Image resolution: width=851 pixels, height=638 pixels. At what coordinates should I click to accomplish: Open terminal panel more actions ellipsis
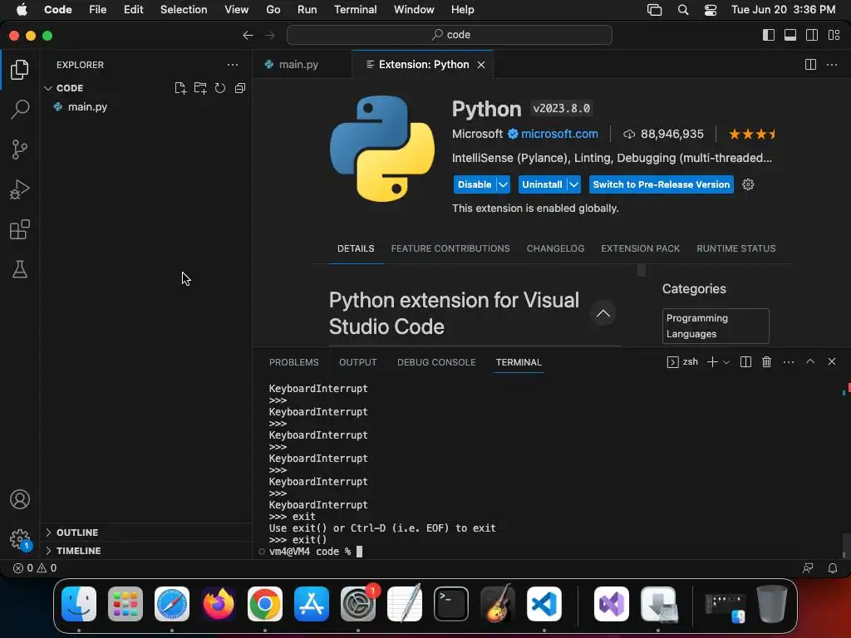pos(789,362)
